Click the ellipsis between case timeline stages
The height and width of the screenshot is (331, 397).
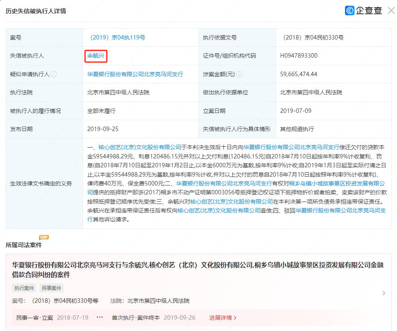coord(100,317)
